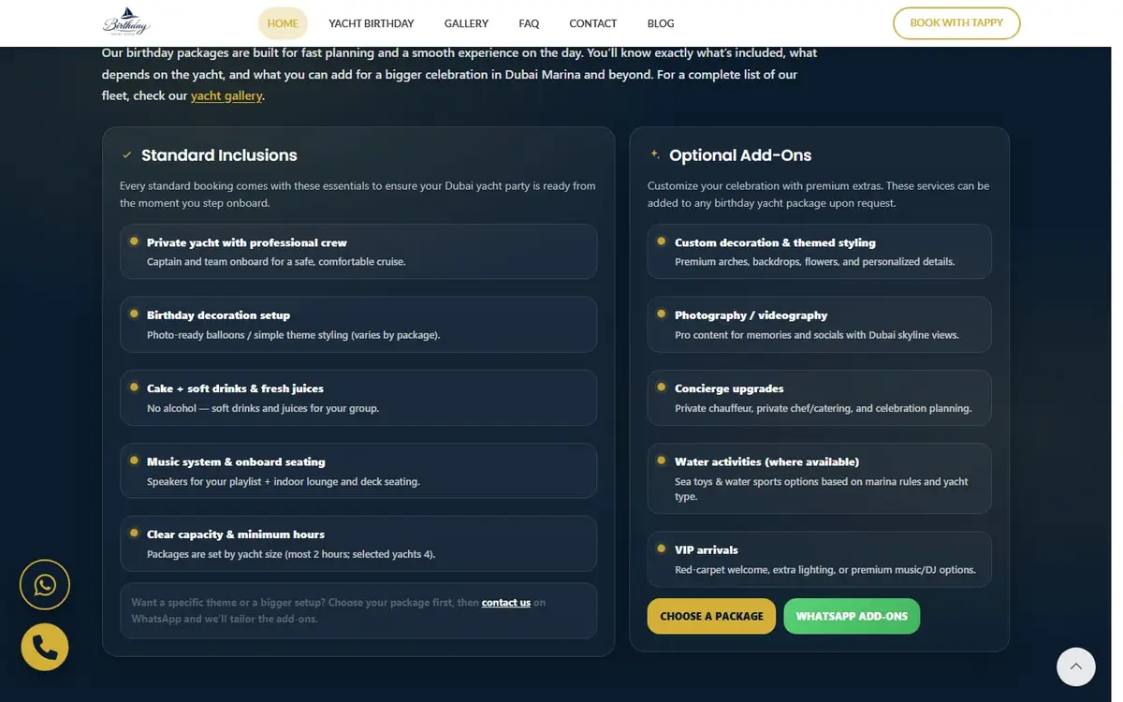Open the GALLERY menu item
The height and width of the screenshot is (702, 1123).
[466, 23]
